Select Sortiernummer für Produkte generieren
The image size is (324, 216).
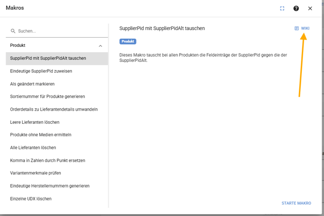[47, 97]
